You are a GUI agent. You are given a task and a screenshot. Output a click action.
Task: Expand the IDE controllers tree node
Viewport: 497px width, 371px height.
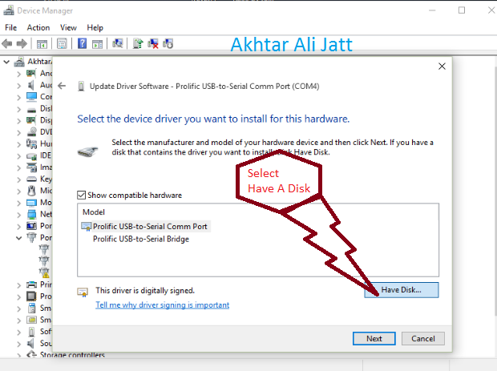coord(18,156)
